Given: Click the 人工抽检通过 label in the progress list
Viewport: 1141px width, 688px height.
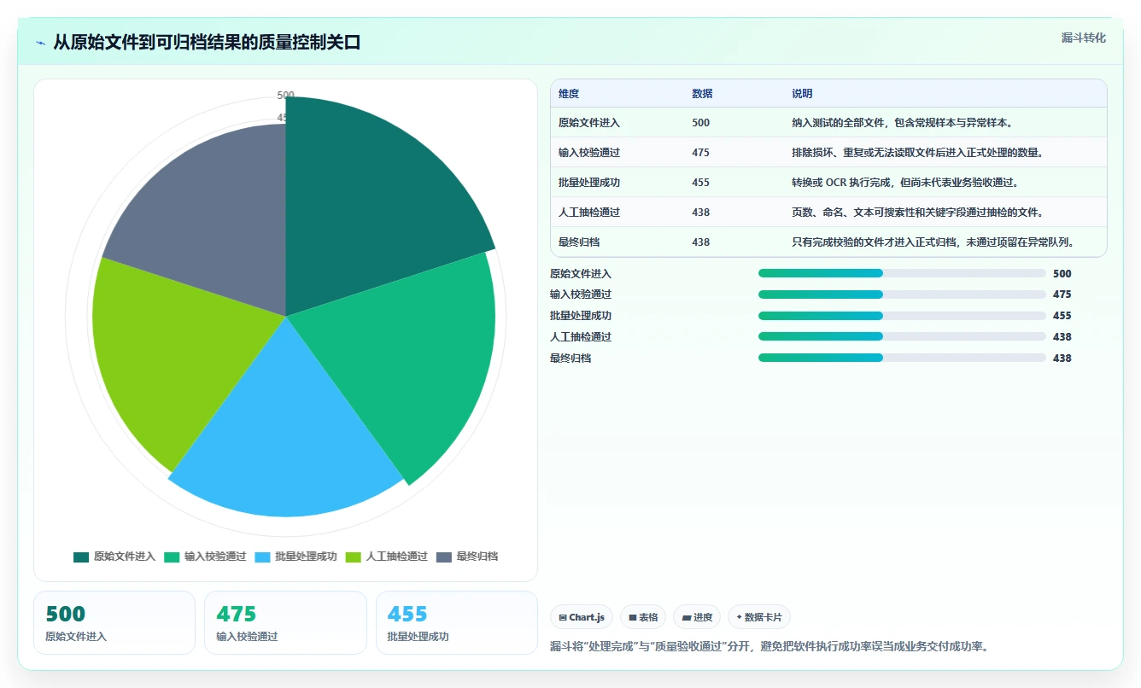Looking at the screenshot, I should tap(581, 337).
